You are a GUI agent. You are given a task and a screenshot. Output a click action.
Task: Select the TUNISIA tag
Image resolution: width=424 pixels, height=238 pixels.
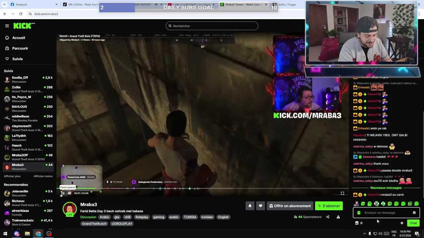pos(190,217)
